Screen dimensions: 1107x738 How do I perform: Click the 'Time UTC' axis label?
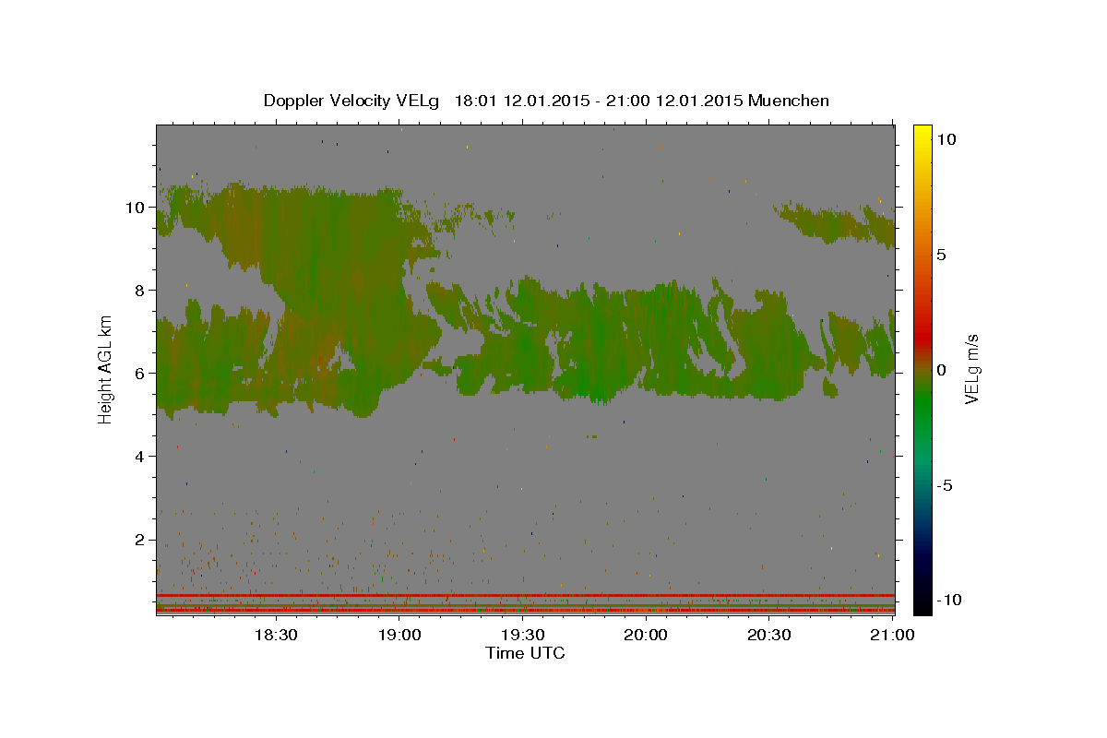(x=525, y=653)
